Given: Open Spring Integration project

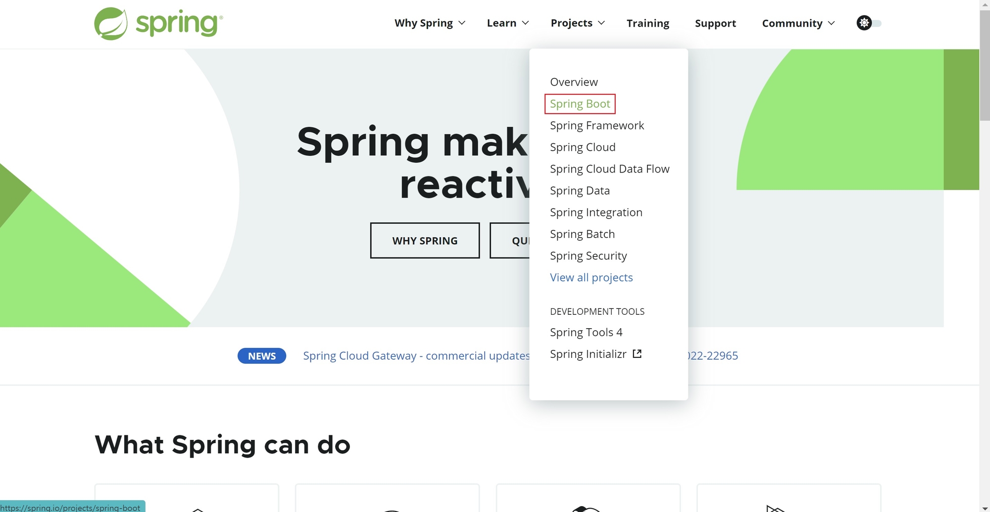Looking at the screenshot, I should [x=596, y=213].
